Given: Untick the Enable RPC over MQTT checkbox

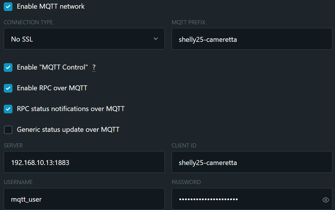Looking at the screenshot, I should (8, 88).
